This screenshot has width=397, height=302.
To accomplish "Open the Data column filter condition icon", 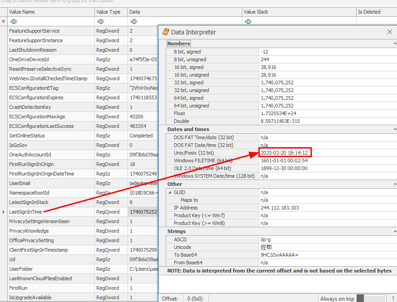I will point(134,21).
